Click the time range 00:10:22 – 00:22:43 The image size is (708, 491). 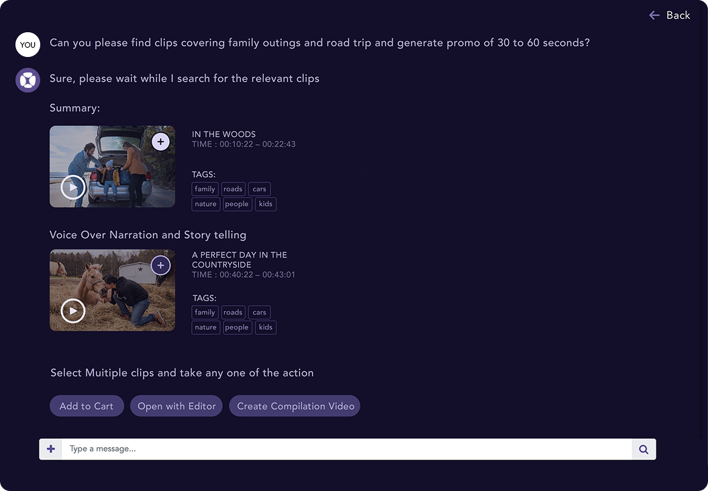click(258, 144)
